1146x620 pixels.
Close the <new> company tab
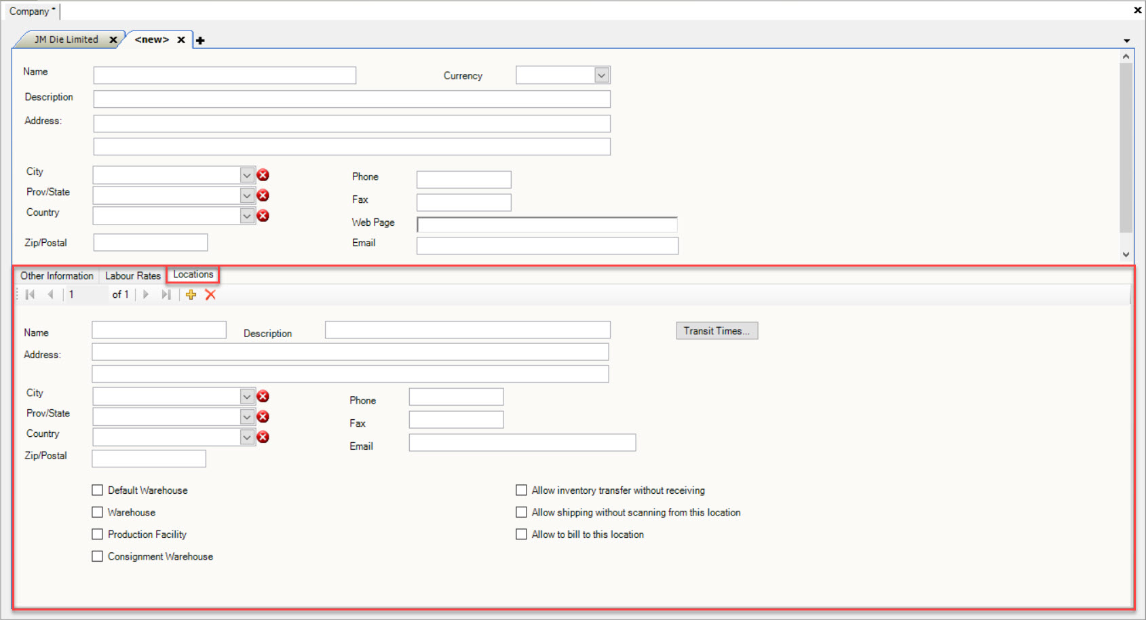point(181,40)
